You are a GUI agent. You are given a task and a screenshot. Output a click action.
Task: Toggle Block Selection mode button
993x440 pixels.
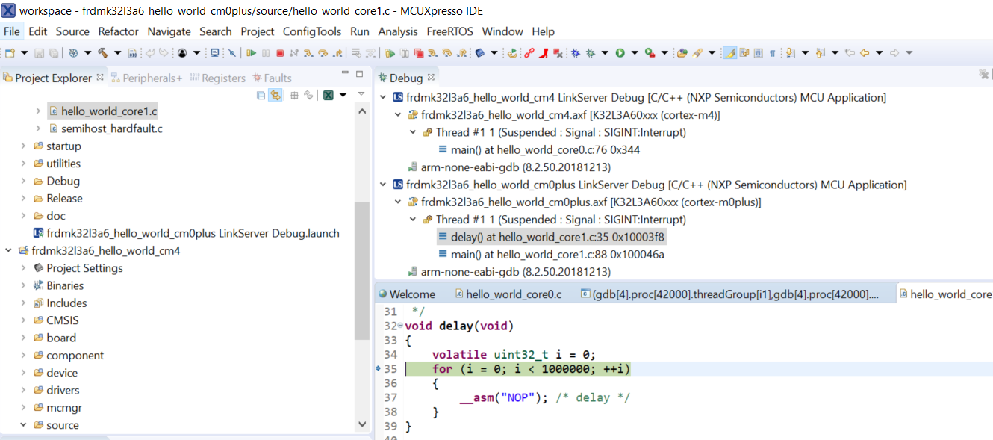point(759,53)
